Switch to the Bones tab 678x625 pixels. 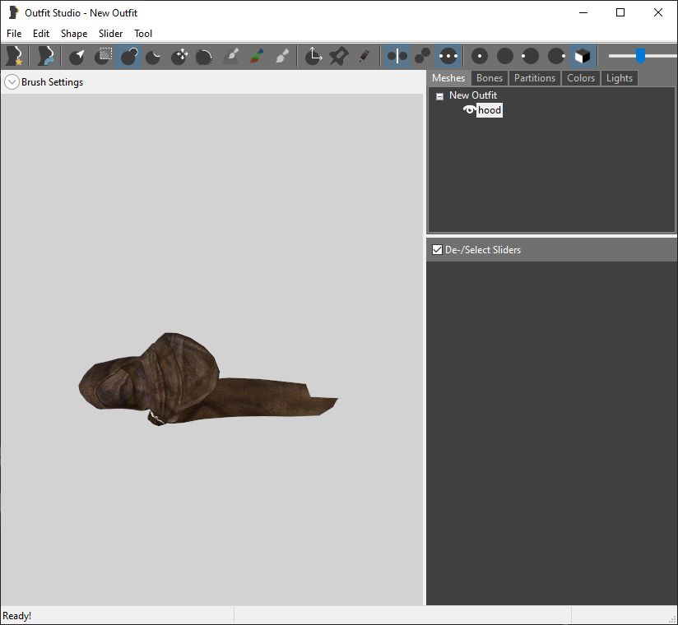(x=490, y=78)
